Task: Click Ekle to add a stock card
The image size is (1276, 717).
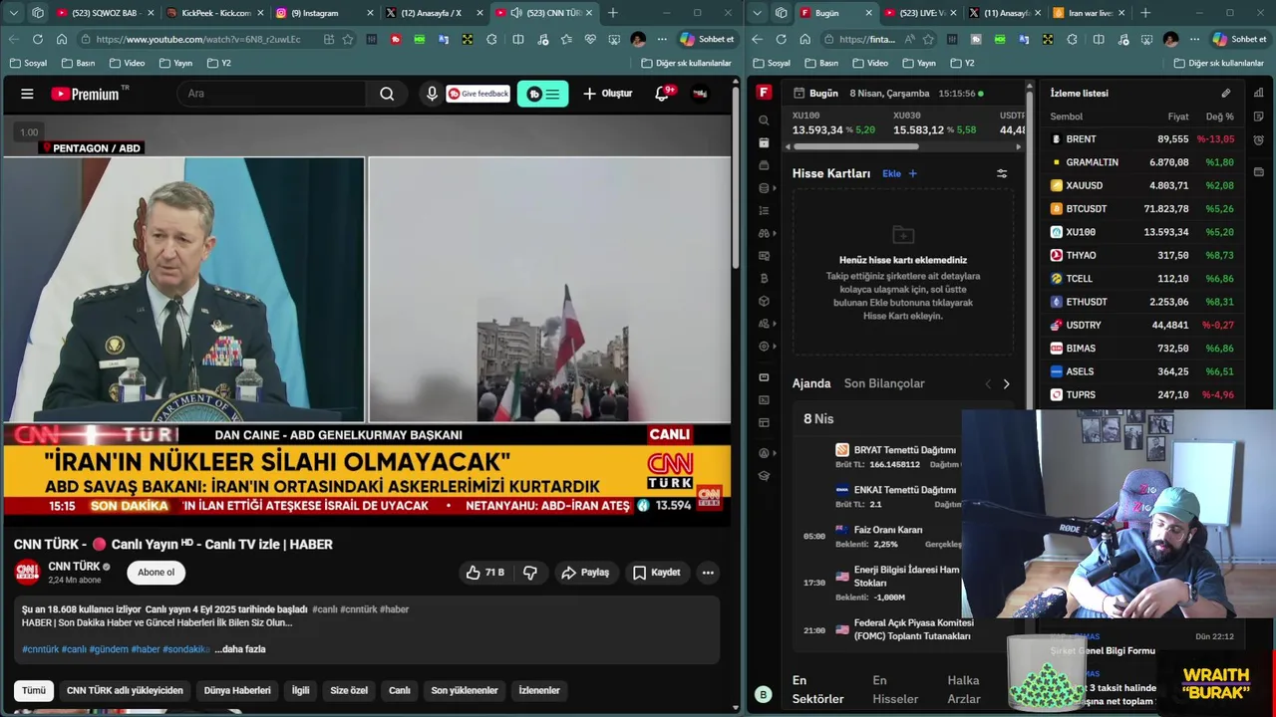Action: (899, 173)
